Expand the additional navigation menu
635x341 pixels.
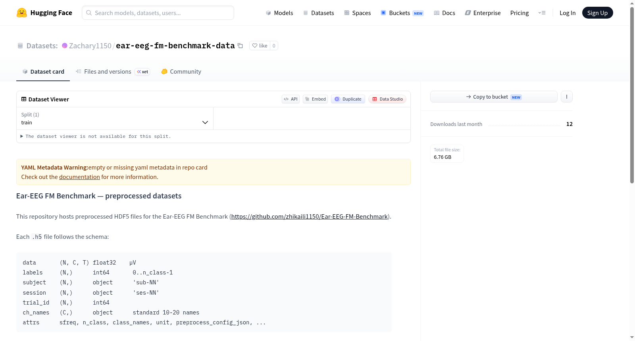point(542,13)
